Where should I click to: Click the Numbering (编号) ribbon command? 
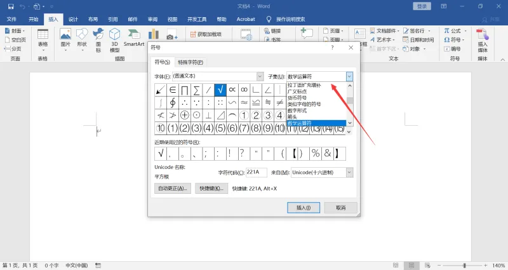click(452, 49)
